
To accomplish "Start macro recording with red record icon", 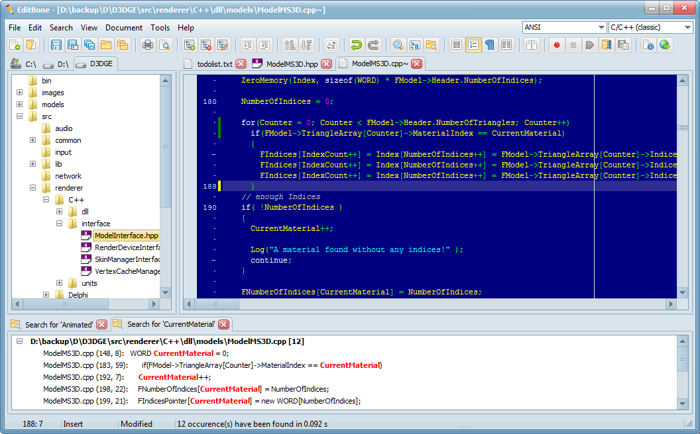I will tap(557, 45).
